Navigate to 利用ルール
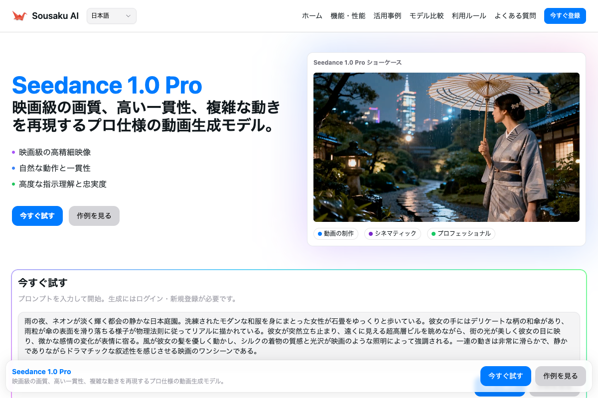This screenshot has width=598, height=398. point(469,16)
